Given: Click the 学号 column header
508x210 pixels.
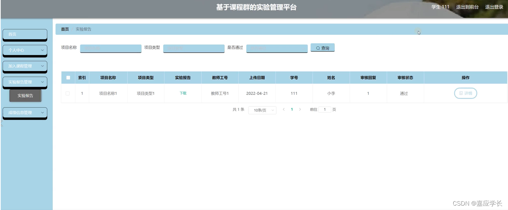Looking at the screenshot, I should click(294, 78).
